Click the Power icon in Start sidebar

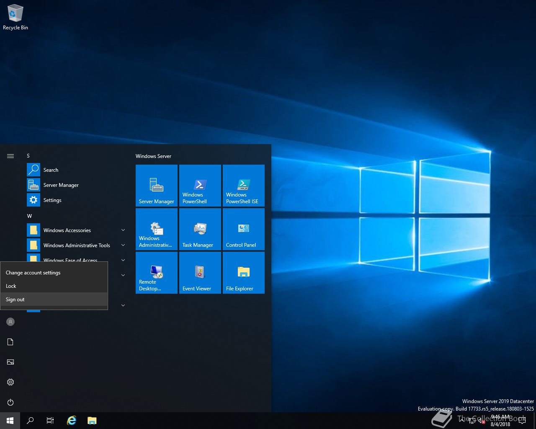click(x=10, y=402)
